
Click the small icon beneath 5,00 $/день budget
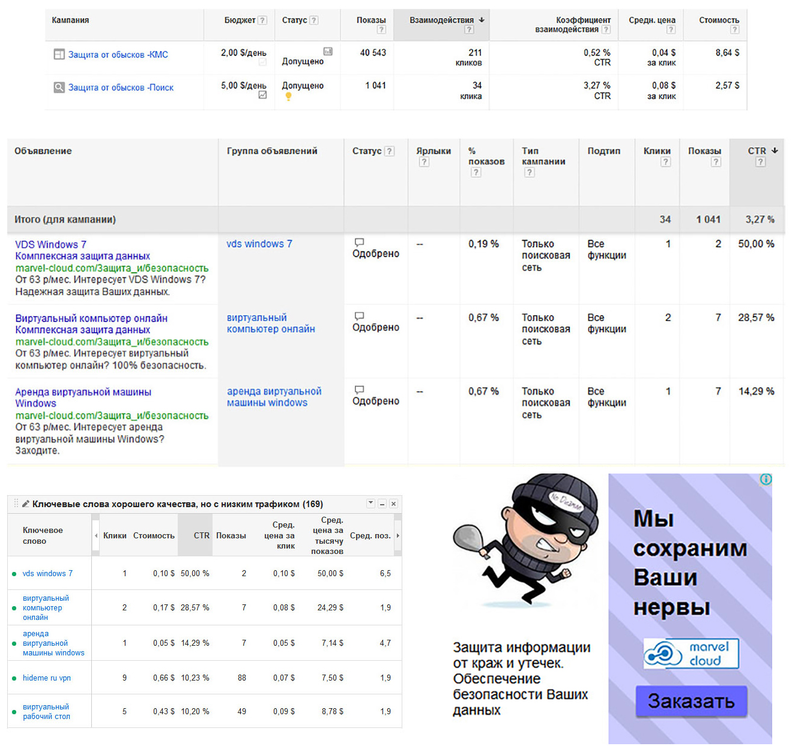click(x=262, y=95)
